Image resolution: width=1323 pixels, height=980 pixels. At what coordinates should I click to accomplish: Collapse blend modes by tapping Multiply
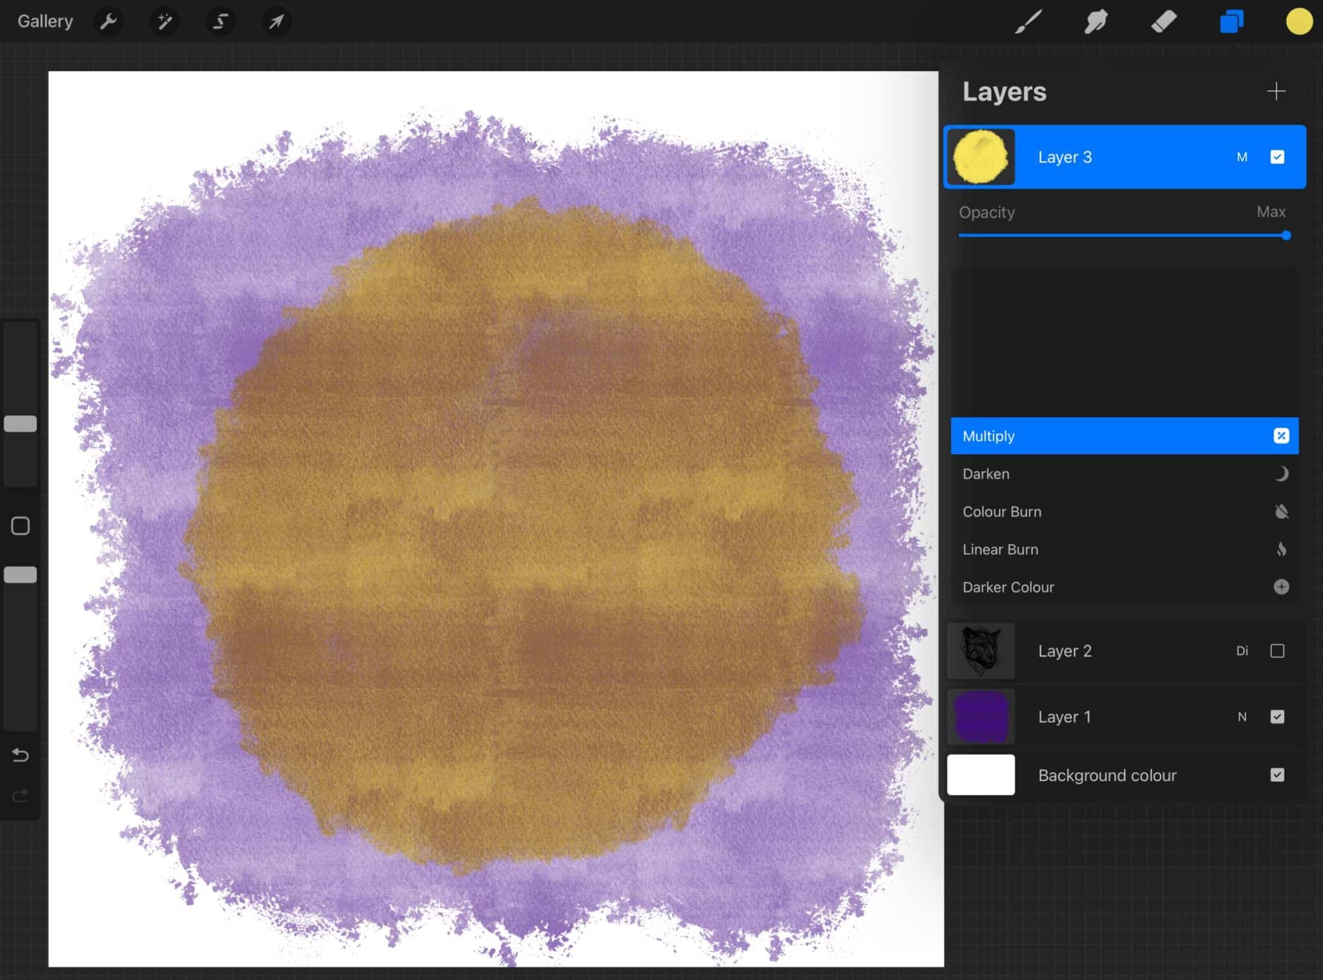(x=1124, y=435)
